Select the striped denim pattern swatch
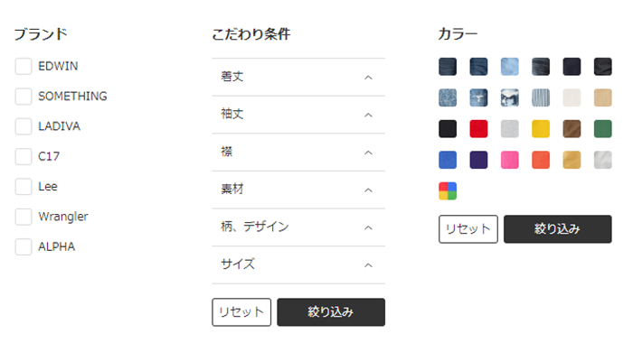633x343 pixels. [x=541, y=97]
